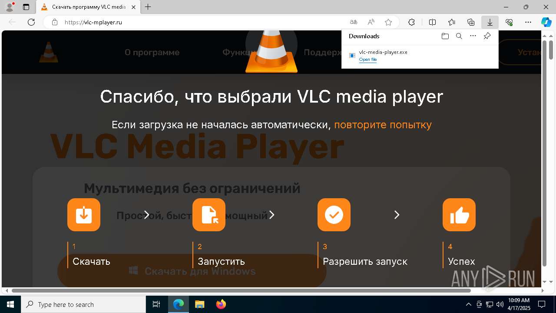Launch Firefox from taskbar
The image size is (556, 313).
(221, 304)
